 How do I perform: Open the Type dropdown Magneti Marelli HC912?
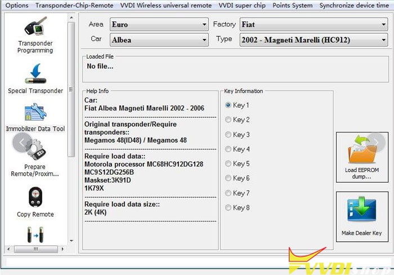click(314, 40)
